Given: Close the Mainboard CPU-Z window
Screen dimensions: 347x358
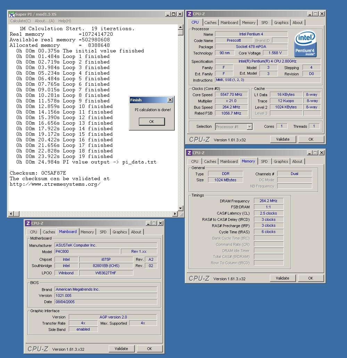Looking at the screenshot, I should (160, 223).
